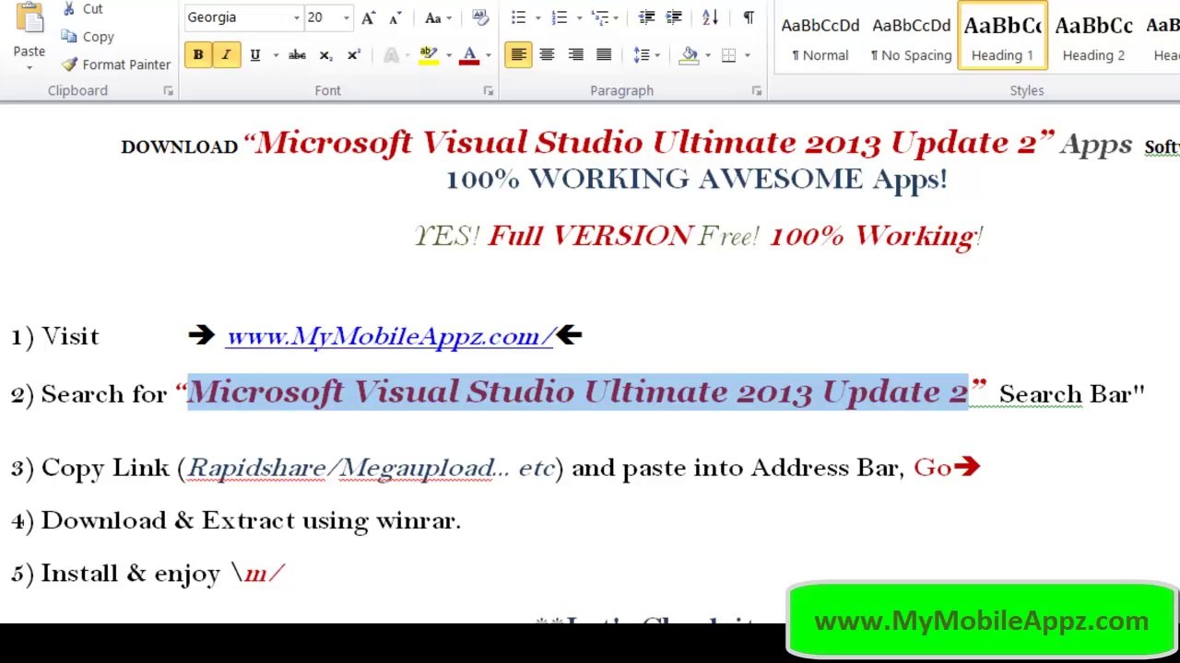The width and height of the screenshot is (1180, 663).
Task: Apply the No Spacing style
Action: [911, 37]
